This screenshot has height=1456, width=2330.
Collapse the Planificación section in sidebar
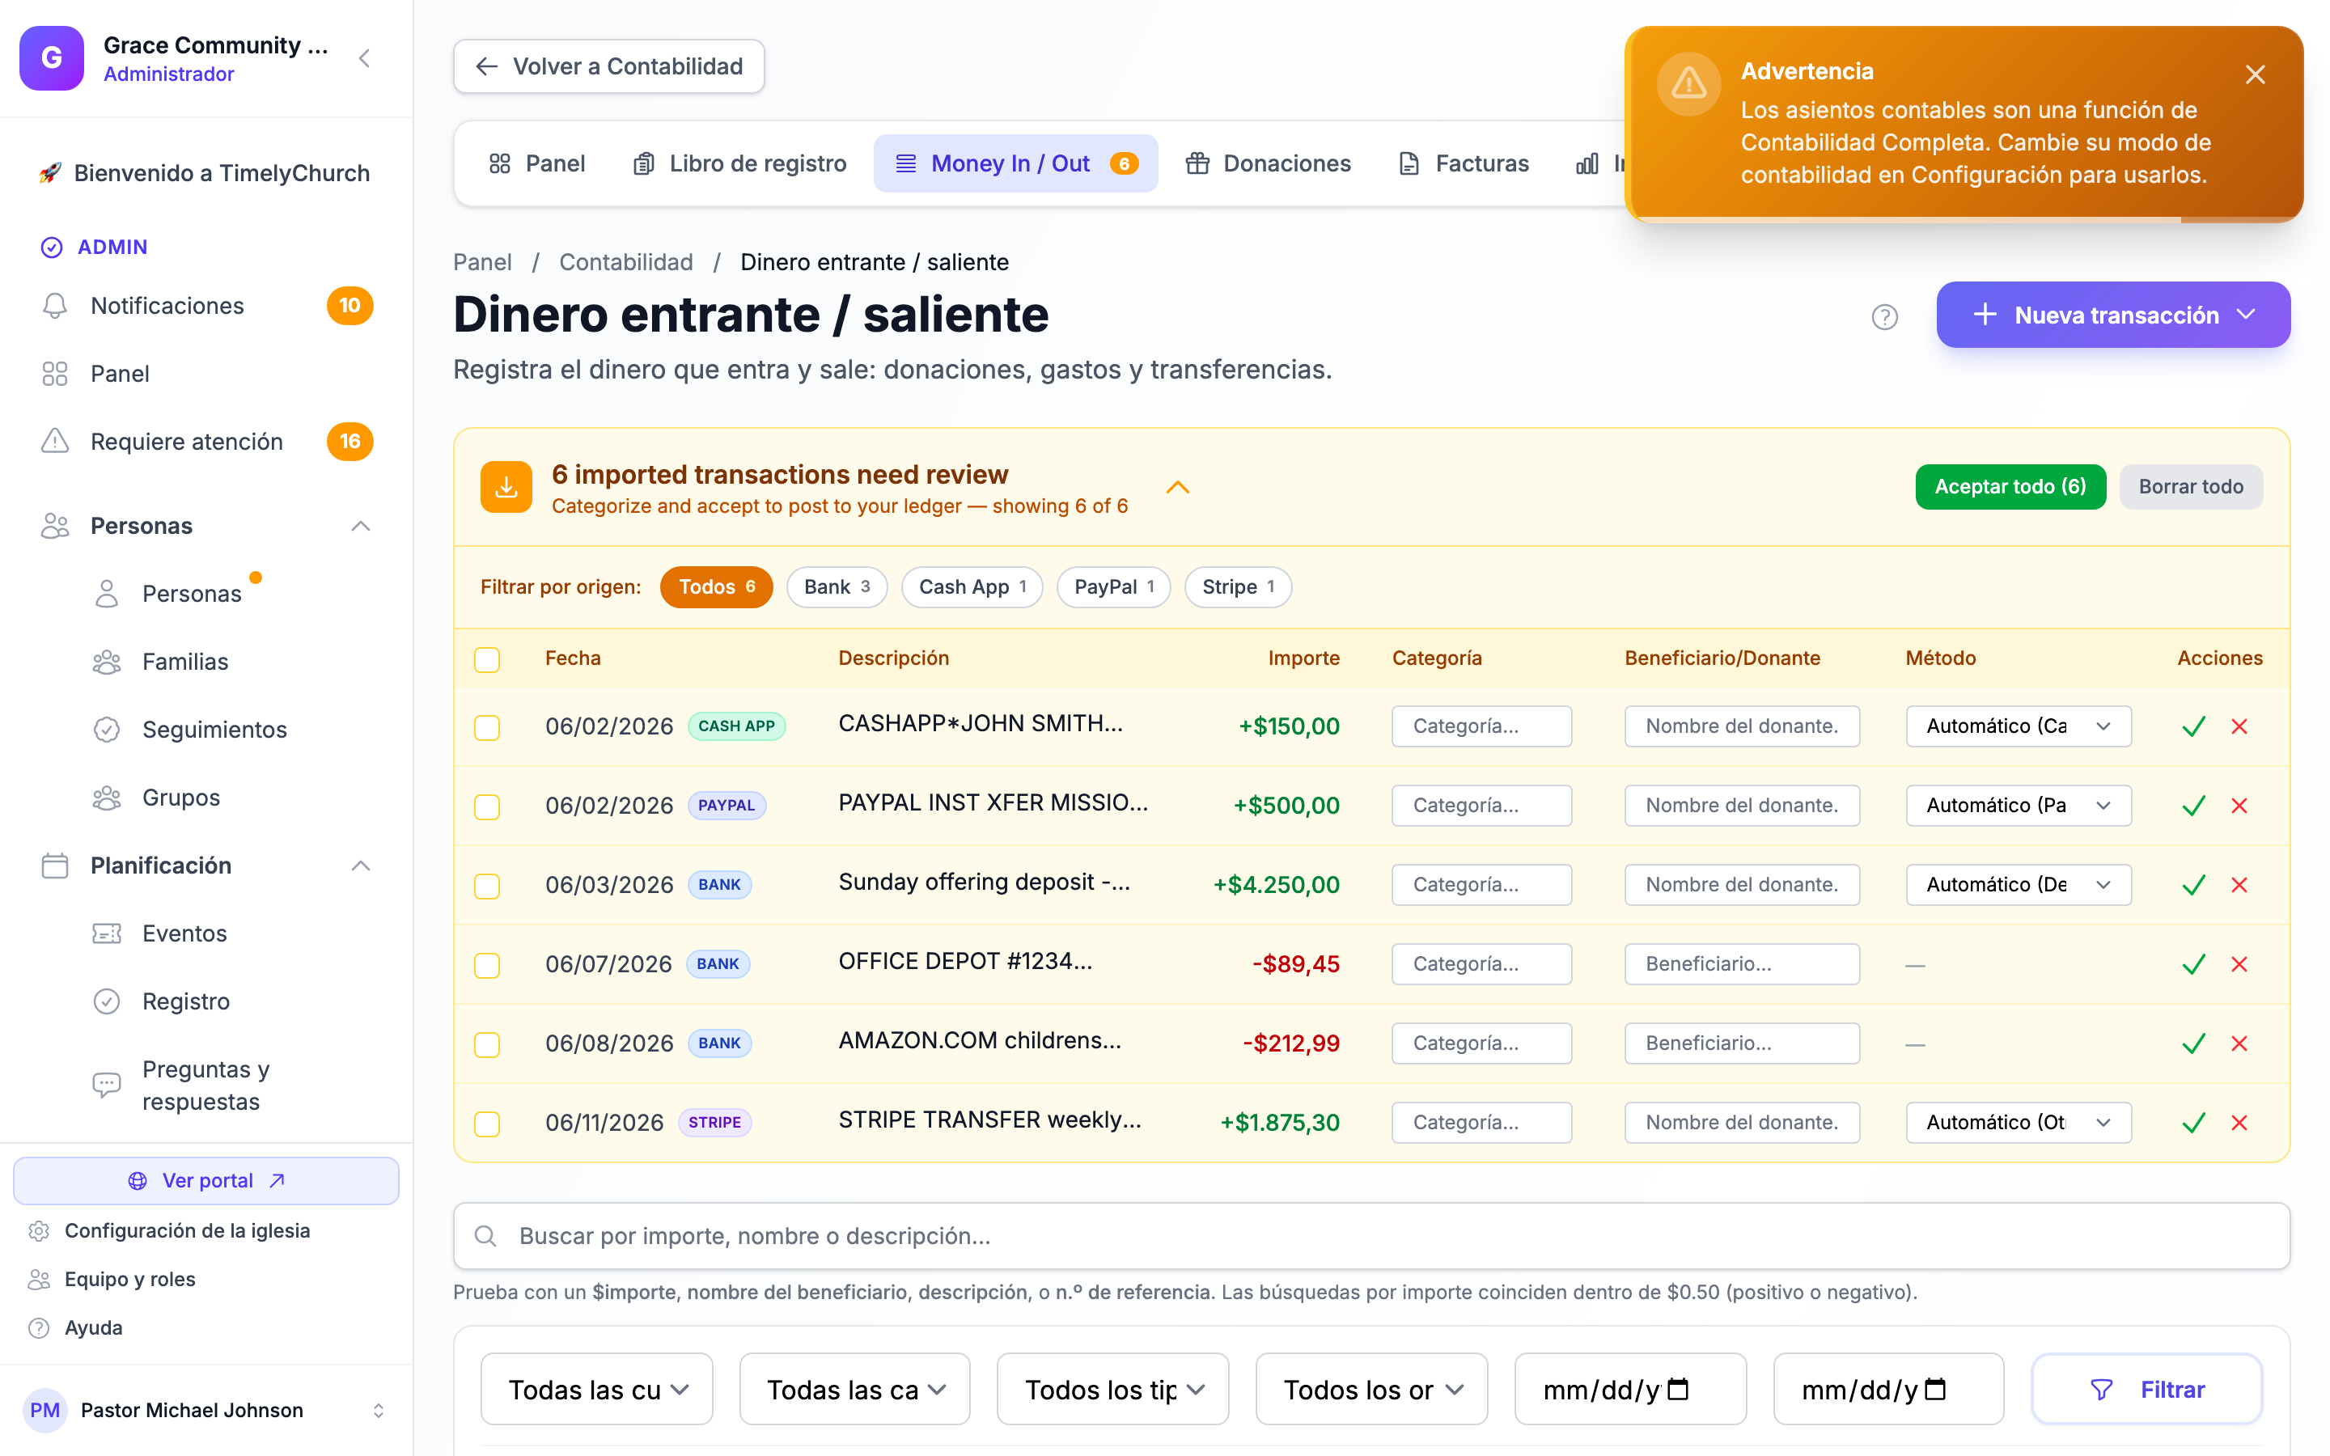coord(360,866)
